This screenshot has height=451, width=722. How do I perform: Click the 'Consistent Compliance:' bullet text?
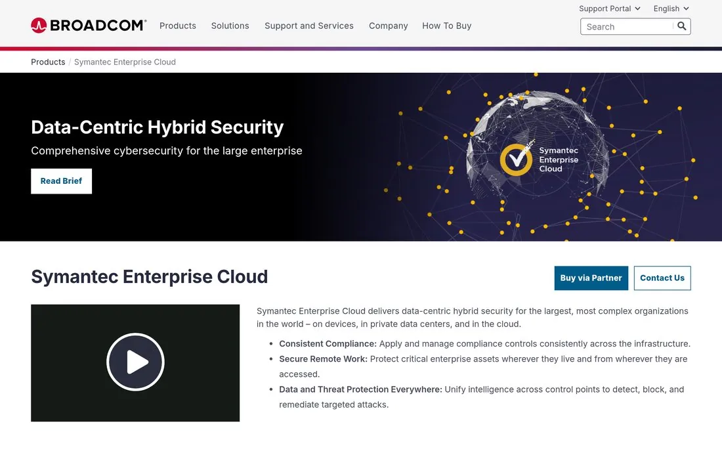click(x=328, y=343)
